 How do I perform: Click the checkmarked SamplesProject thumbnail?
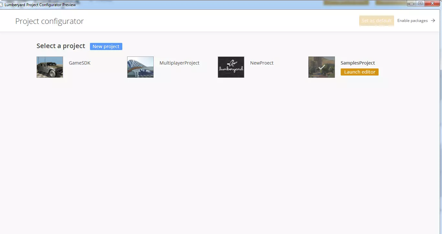(321, 67)
